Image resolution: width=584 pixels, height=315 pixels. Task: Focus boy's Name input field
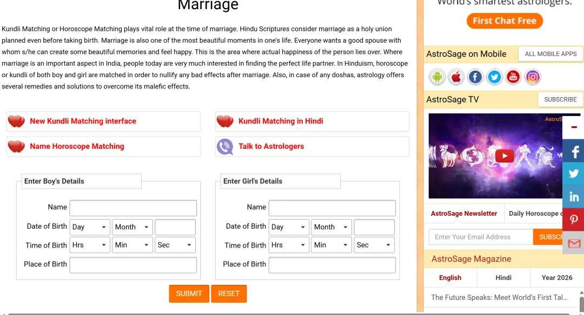tap(133, 208)
